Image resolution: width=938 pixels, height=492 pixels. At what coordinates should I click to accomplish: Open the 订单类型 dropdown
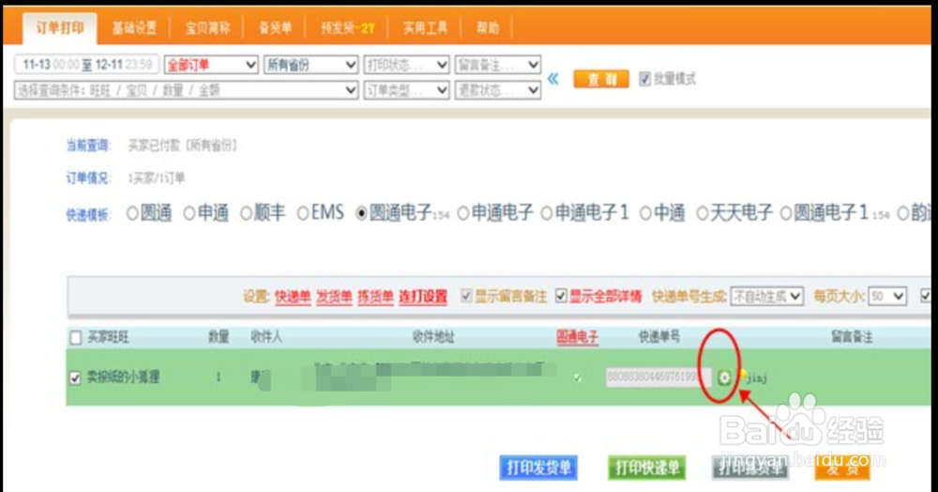tap(407, 90)
